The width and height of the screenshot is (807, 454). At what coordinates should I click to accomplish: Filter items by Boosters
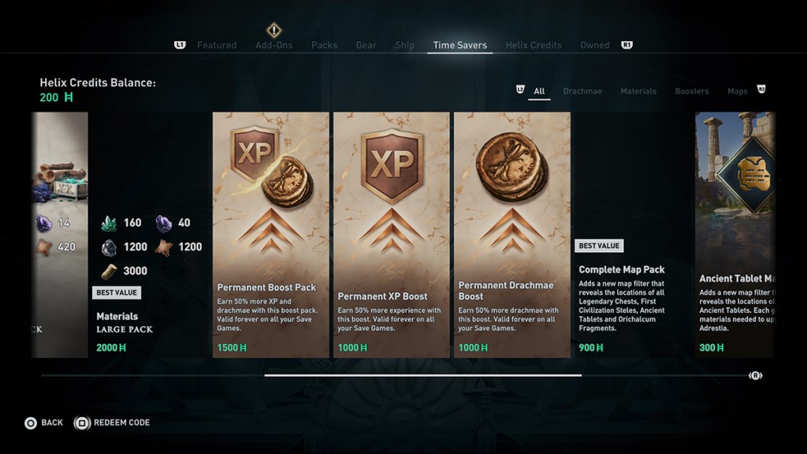692,91
